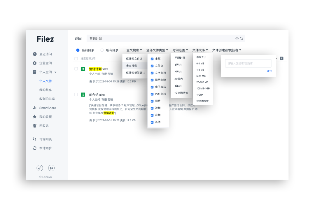Click the magnifier search icon

pos(242,38)
